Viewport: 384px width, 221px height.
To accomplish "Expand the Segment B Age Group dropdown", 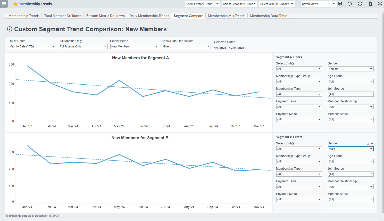I will click(350, 161).
